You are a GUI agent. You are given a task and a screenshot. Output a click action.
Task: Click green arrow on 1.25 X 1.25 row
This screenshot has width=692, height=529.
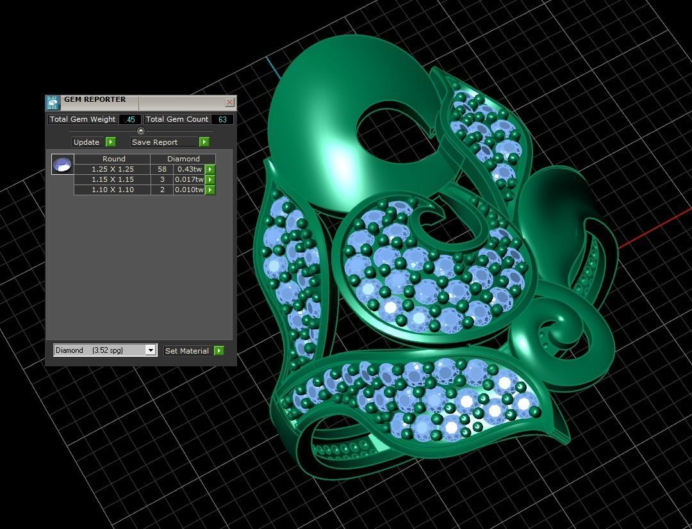coord(211,170)
